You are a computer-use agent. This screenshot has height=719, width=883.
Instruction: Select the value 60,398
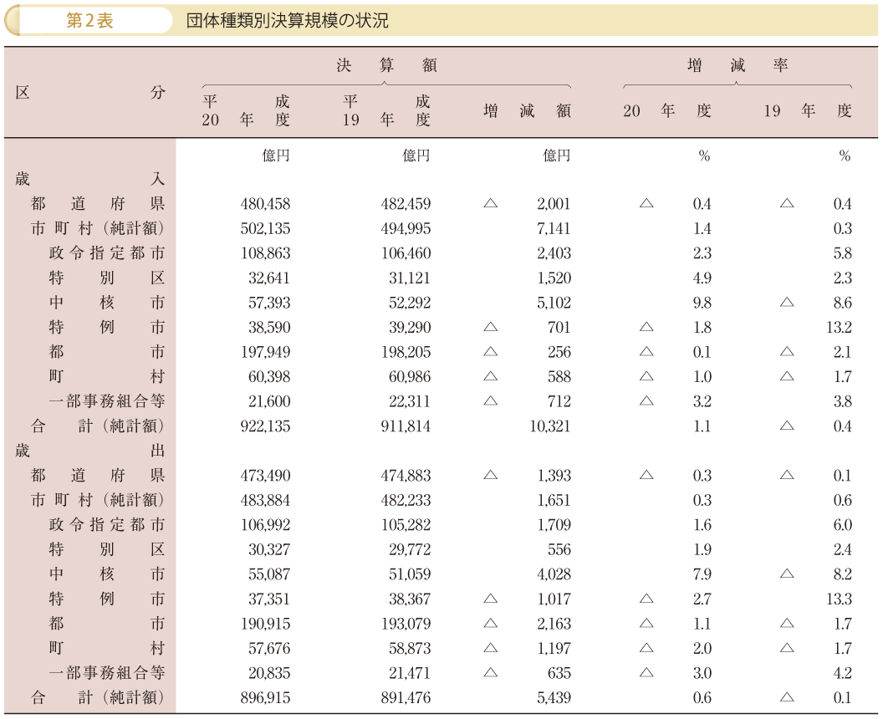pyautogui.click(x=269, y=377)
